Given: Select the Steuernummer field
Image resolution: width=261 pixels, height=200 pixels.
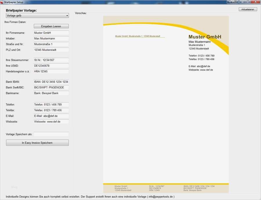Looking at the screenshot, I should pyautogui.click(x=51, y=60).
